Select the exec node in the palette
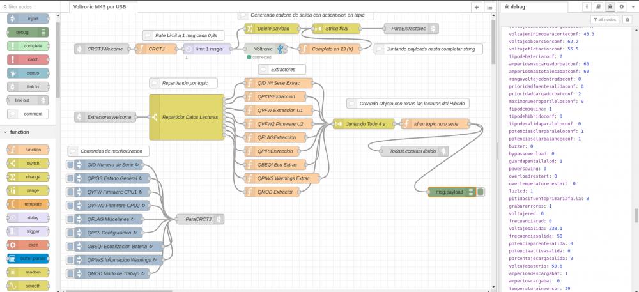 coord(28,245)
